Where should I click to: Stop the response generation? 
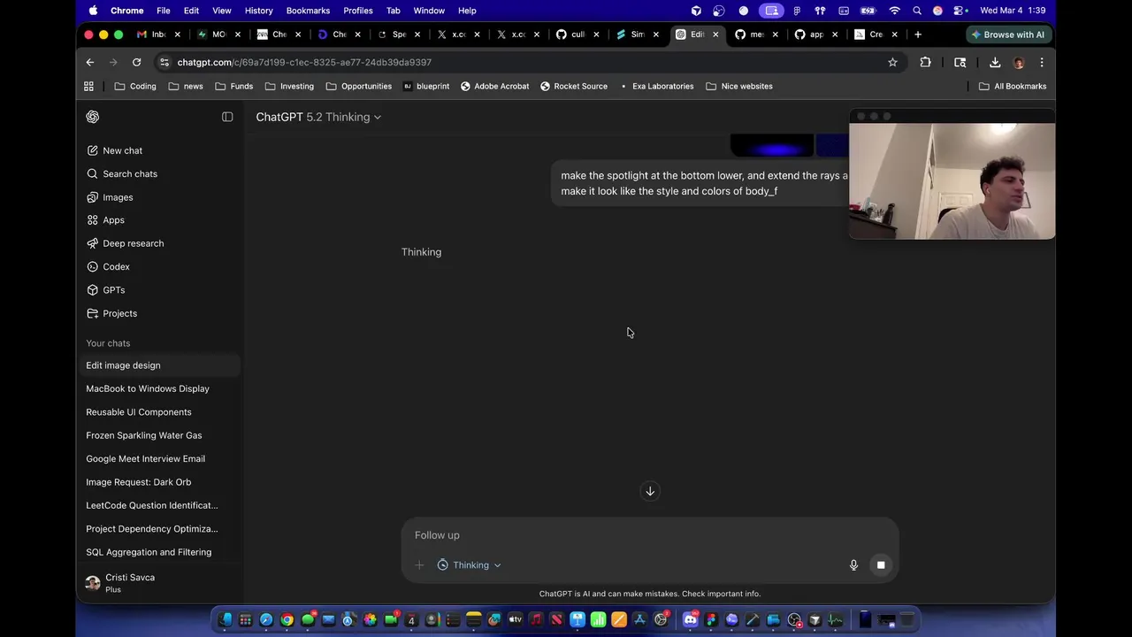coord(881,564)
